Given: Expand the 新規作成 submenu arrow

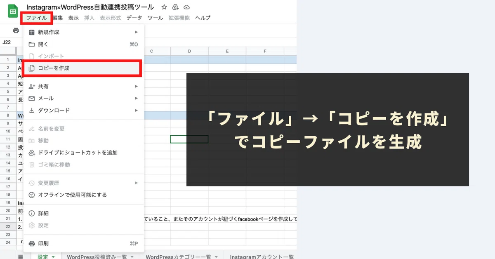Looking at the screenshot, I should [x=136, y=32].
